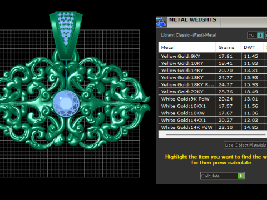Select the Yellow Gold:18KY R... row
This screenshot has width=267, height=200.
[212, 84]
